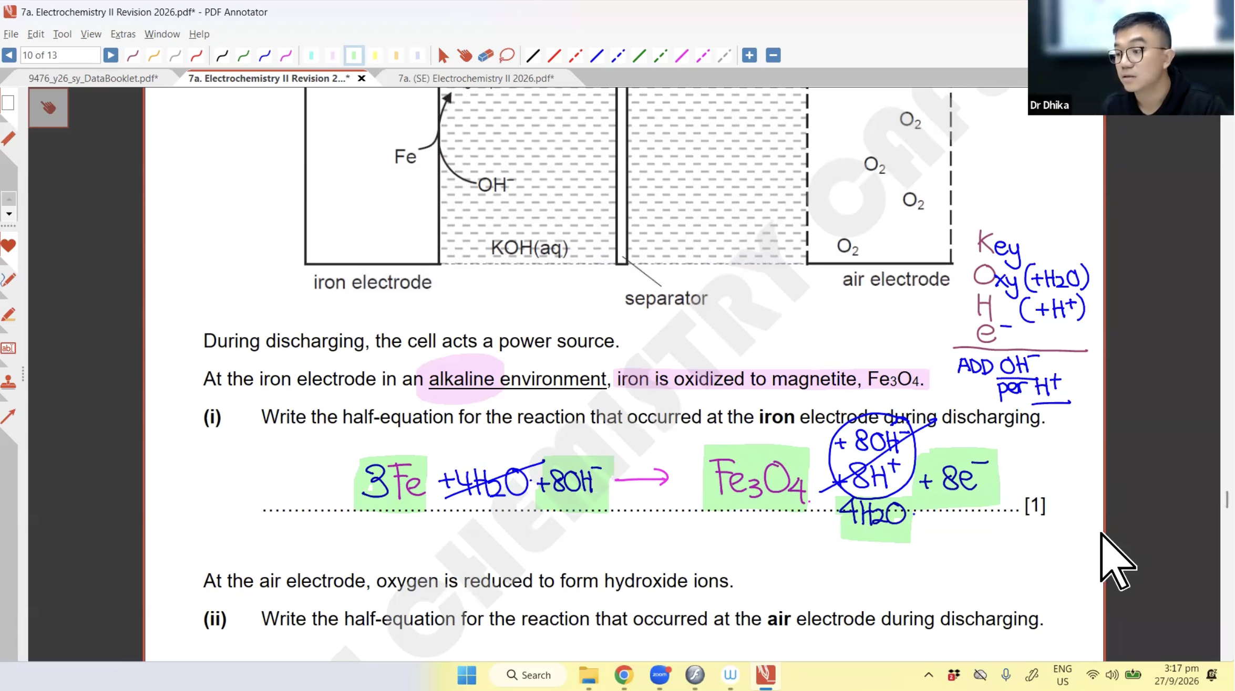
Task: Pick the blue freehand pen preset
Action: (x=265, y=55)
